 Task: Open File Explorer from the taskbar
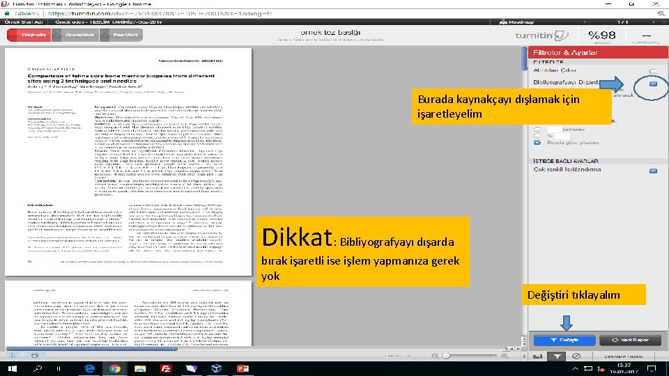[x=140, y=369]
